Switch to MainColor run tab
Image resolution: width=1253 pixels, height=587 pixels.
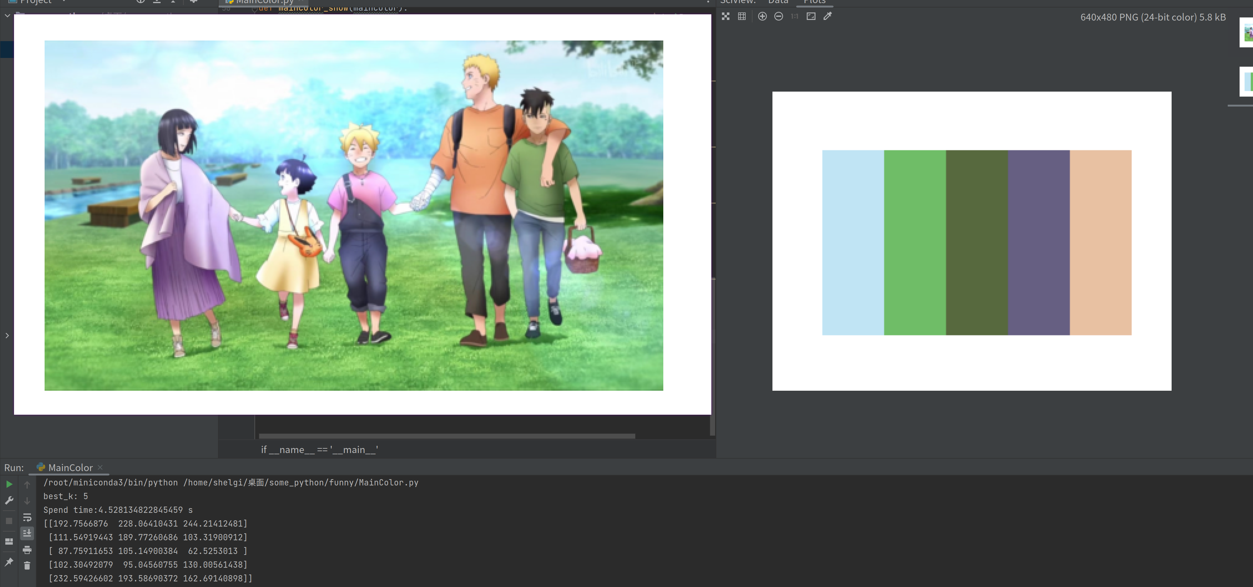(70, 467)
